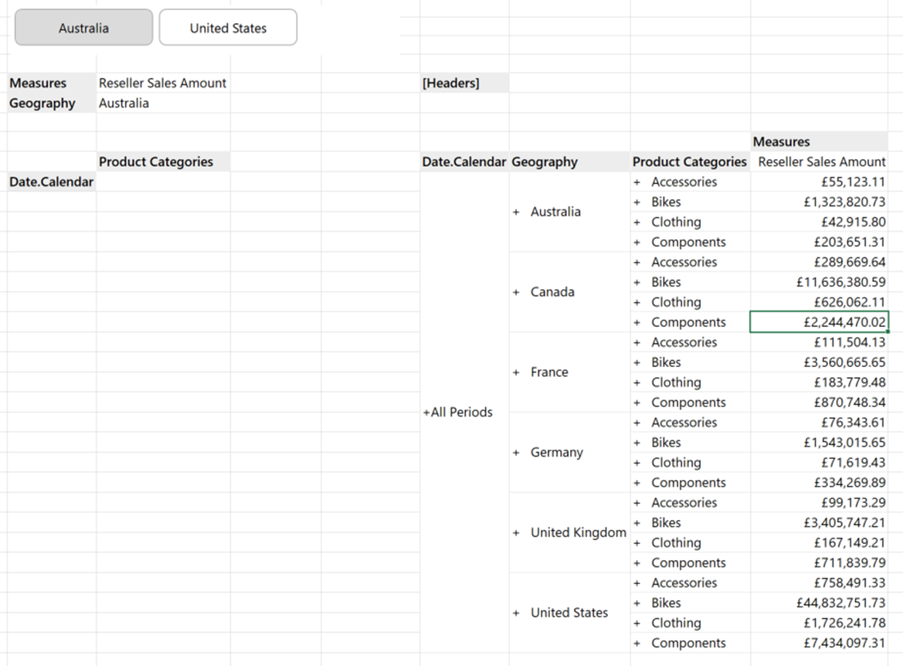Expand the United States geography group
Image resolution: width=903 pixels, height=666 pixels.
click(x=516, y=612)
